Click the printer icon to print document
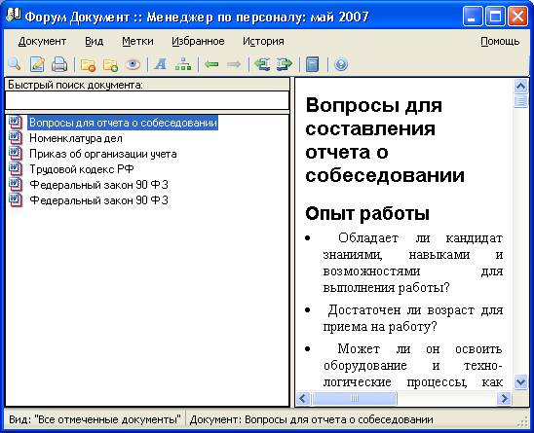 tap(59, 64)
